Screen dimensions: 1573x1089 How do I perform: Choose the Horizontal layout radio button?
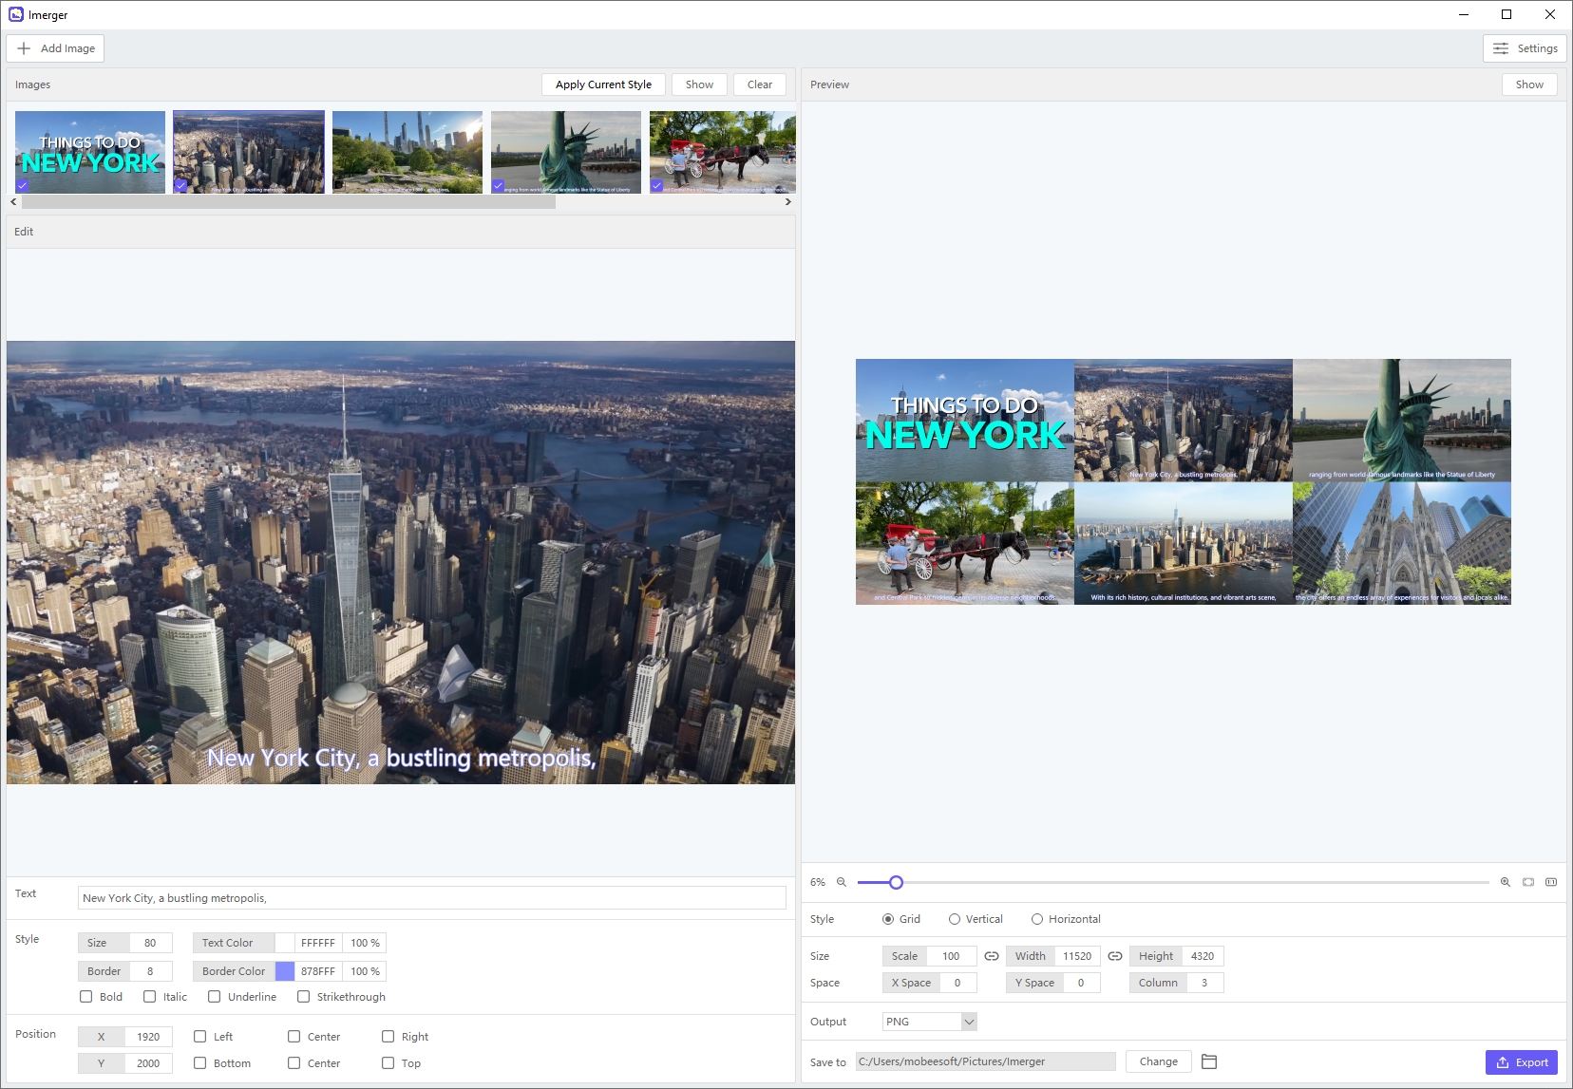[x=1037, y=919]
